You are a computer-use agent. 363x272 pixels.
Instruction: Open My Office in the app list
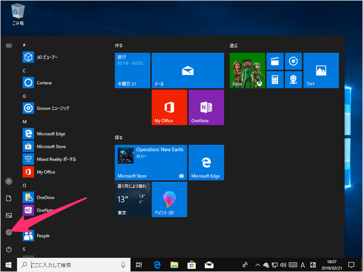(62, 172)
